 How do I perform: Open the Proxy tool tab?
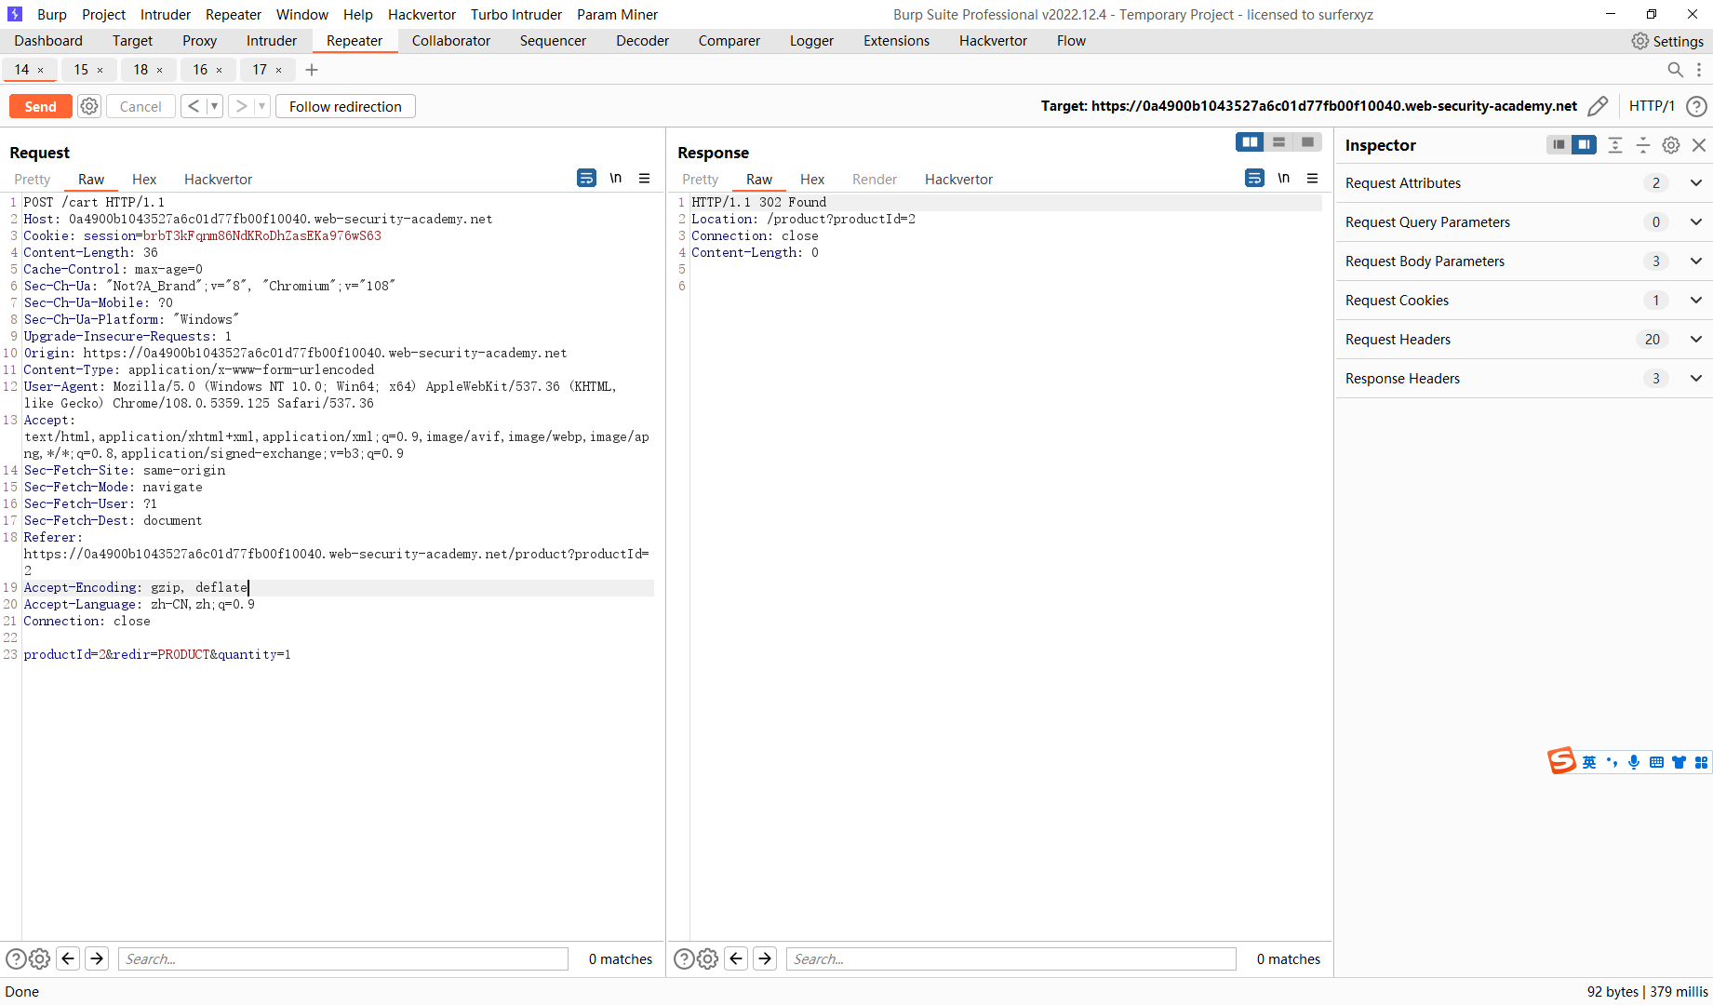[x=199, y=41]
